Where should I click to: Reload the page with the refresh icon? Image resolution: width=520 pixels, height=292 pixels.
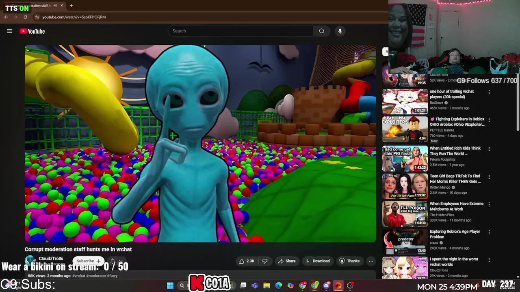coord(25,17)
